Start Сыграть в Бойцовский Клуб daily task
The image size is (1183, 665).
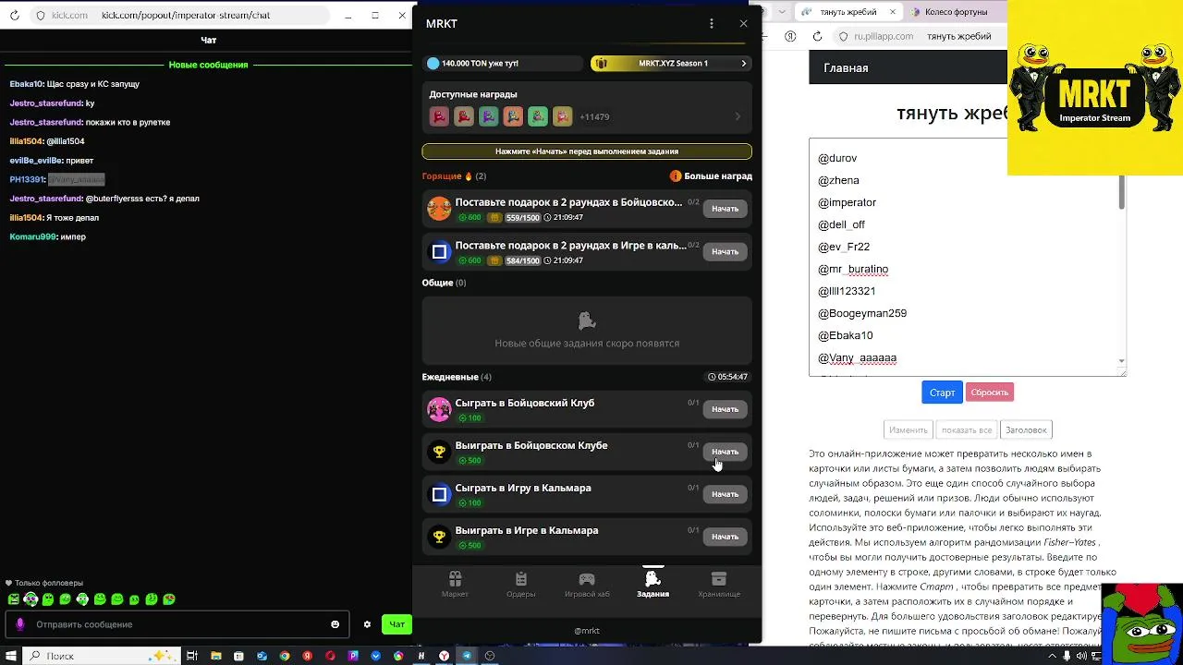[x=725, y=409]
